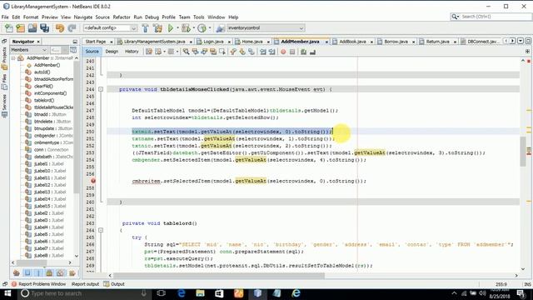Viewport: 533px width, 300px height.
Task: Click the Redo arrow icon
Action: [72, 27]
